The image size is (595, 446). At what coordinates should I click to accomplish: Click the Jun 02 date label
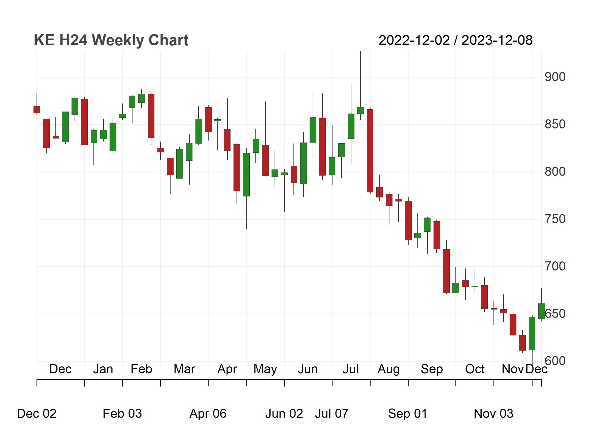[x=284, y=414]
